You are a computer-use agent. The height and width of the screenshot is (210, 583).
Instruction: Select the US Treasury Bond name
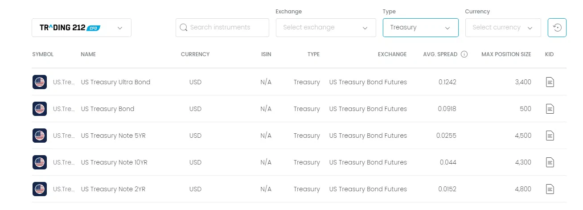(107, 109)
